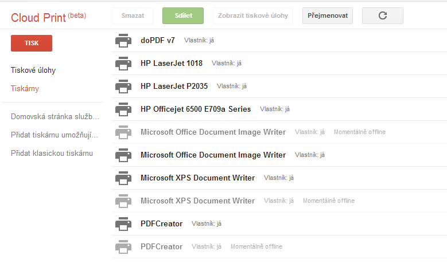
Task: Click Momentálně offline on the PDFCreator row
Action: tap(256, 246)
